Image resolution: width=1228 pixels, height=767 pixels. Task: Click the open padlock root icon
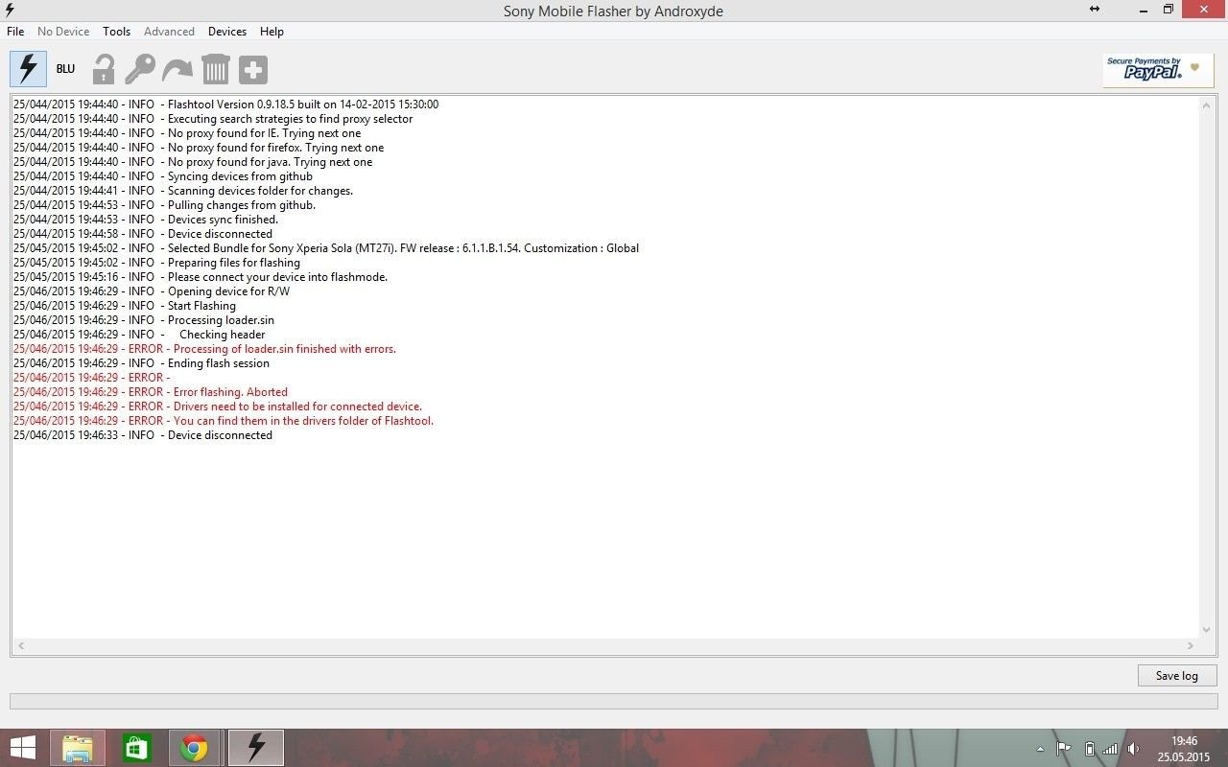coord(103,69)
